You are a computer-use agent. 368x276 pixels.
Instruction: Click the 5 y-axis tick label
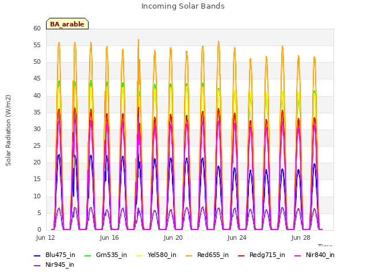click(x=39, y=213)
